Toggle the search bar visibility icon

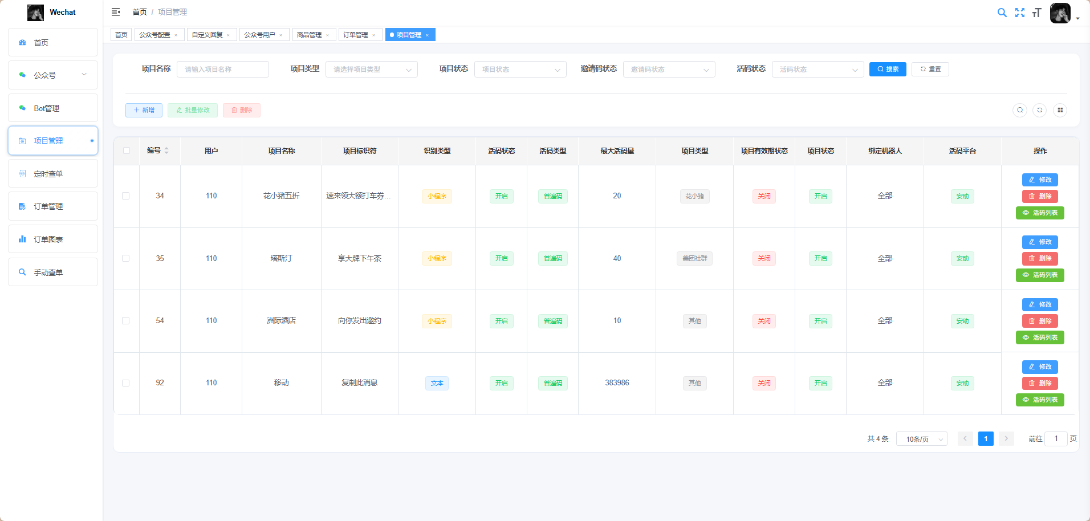pos(1020,110)
